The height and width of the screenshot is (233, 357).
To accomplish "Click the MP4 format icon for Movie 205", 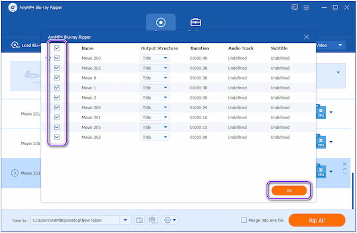I will point(321,141).
